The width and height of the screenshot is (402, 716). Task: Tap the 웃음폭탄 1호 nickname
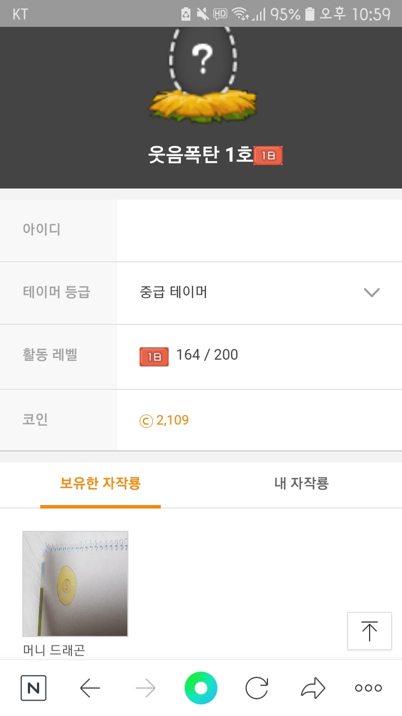coord(200,155)
